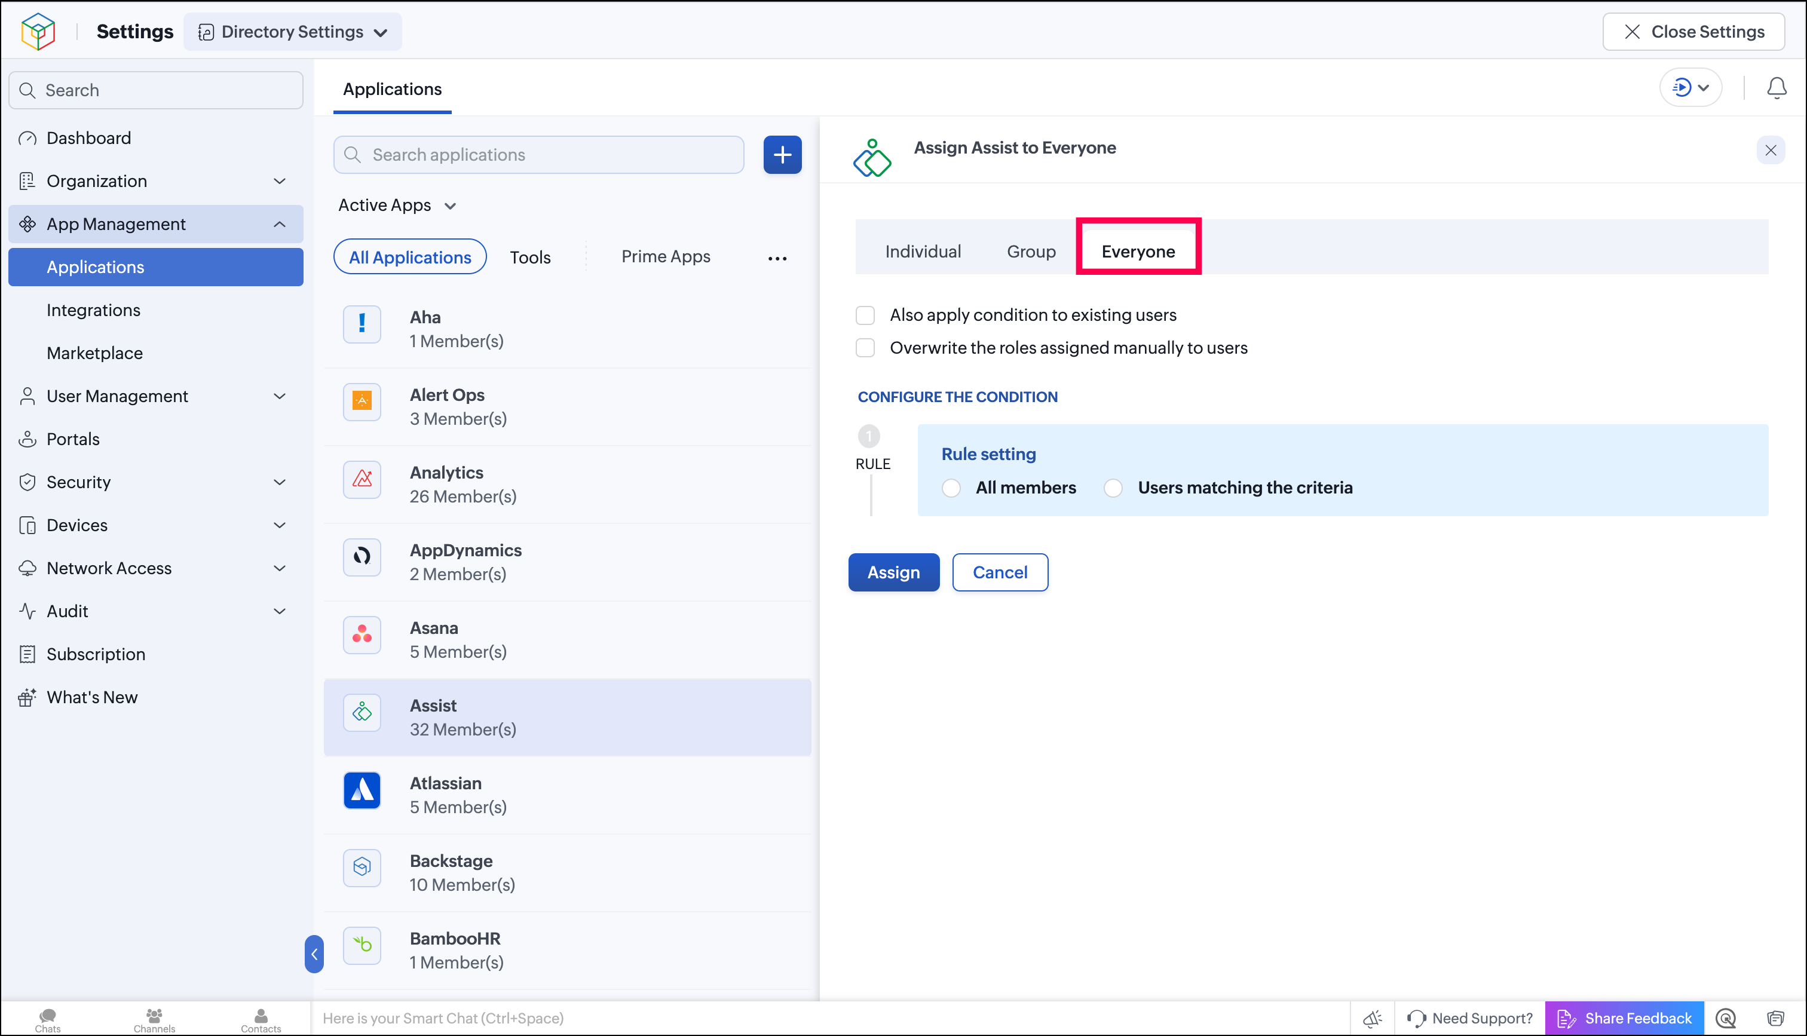The width and height of the screenshot is (1807, 1036).
Task: Click the Asana app icon
Action: 362,634
